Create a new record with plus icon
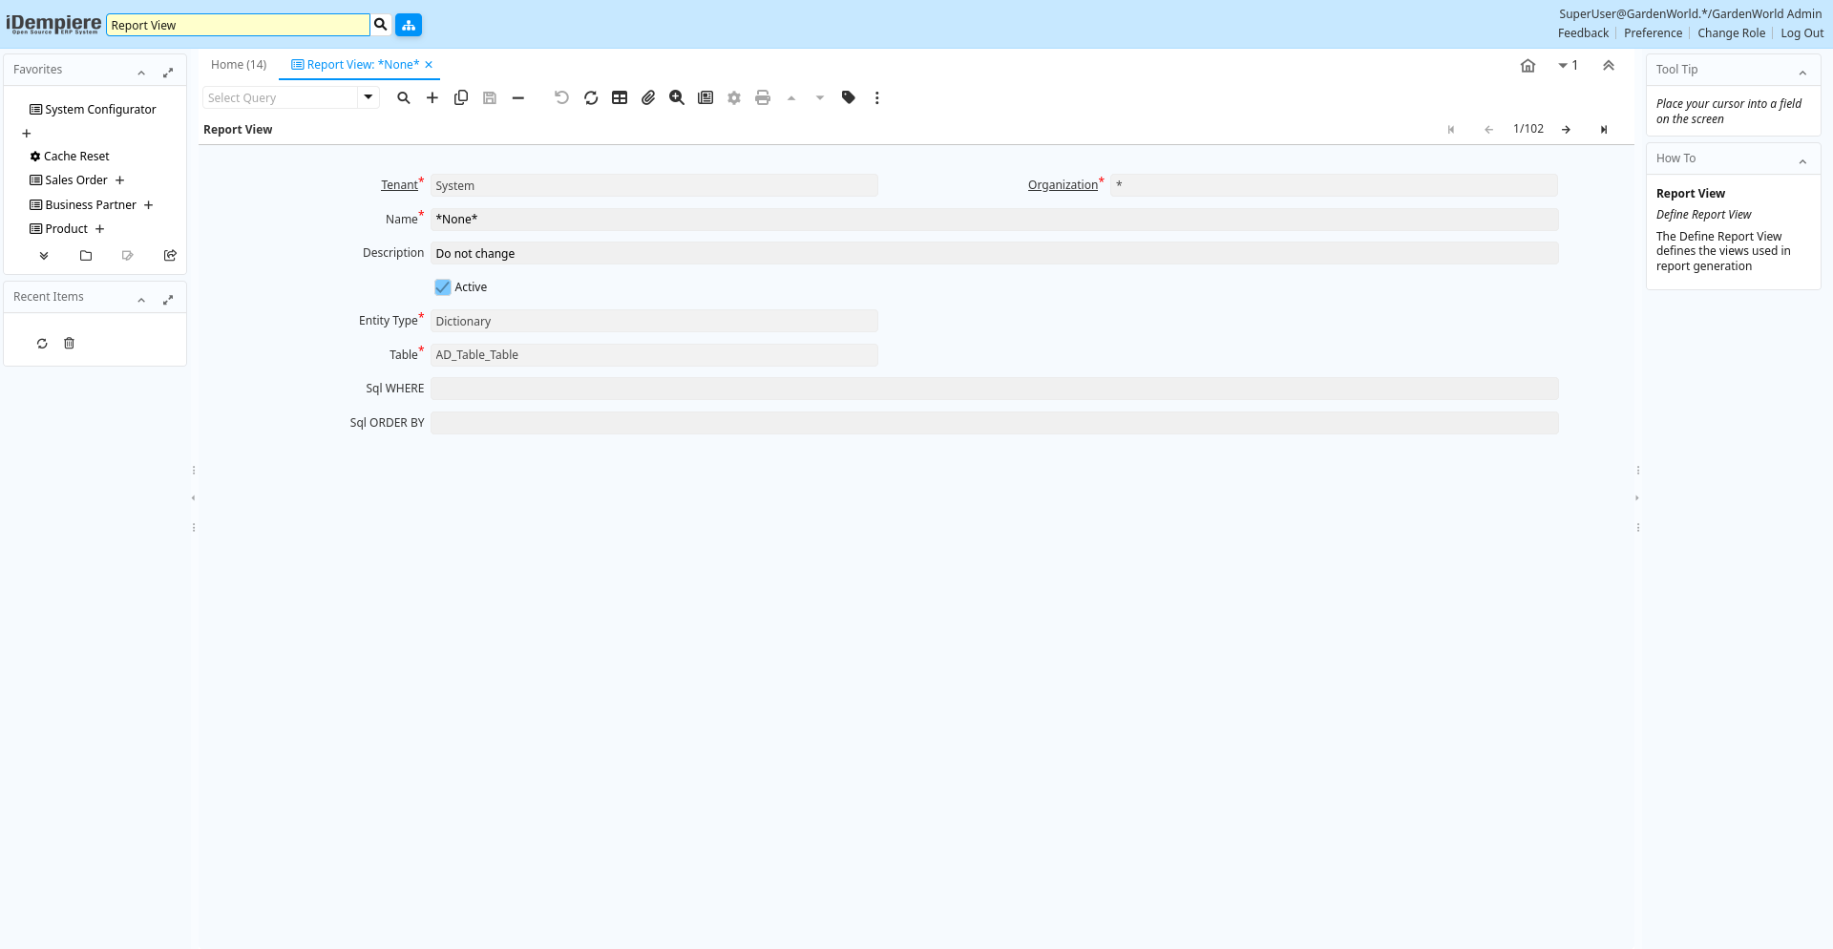This screenshot has width=1833, height=949. (x=432, y=97)
